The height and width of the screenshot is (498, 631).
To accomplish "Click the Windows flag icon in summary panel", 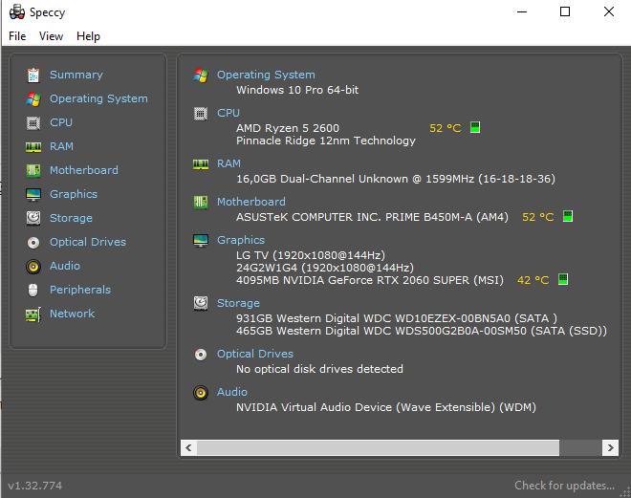I will [x=201, y=76].
